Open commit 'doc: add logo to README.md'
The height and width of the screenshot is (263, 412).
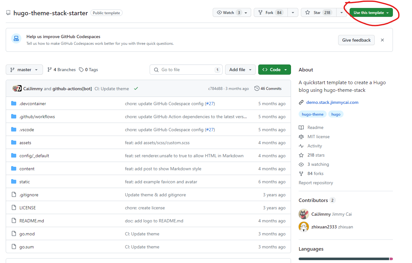[154, 221]
